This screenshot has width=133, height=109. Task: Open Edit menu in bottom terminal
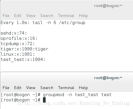pyautogui.click(x=18, y=88)
